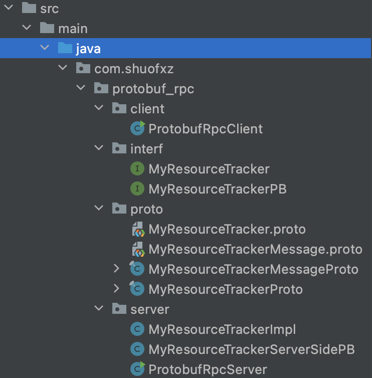Collapse the protobuf_rpc package chevron
The image size is (372, 378).
(81, 88)
